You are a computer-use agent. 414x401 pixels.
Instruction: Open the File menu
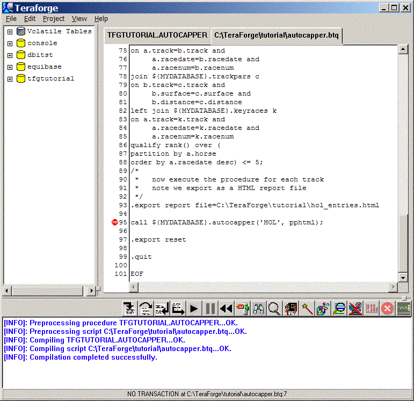[x=11, y=19]
